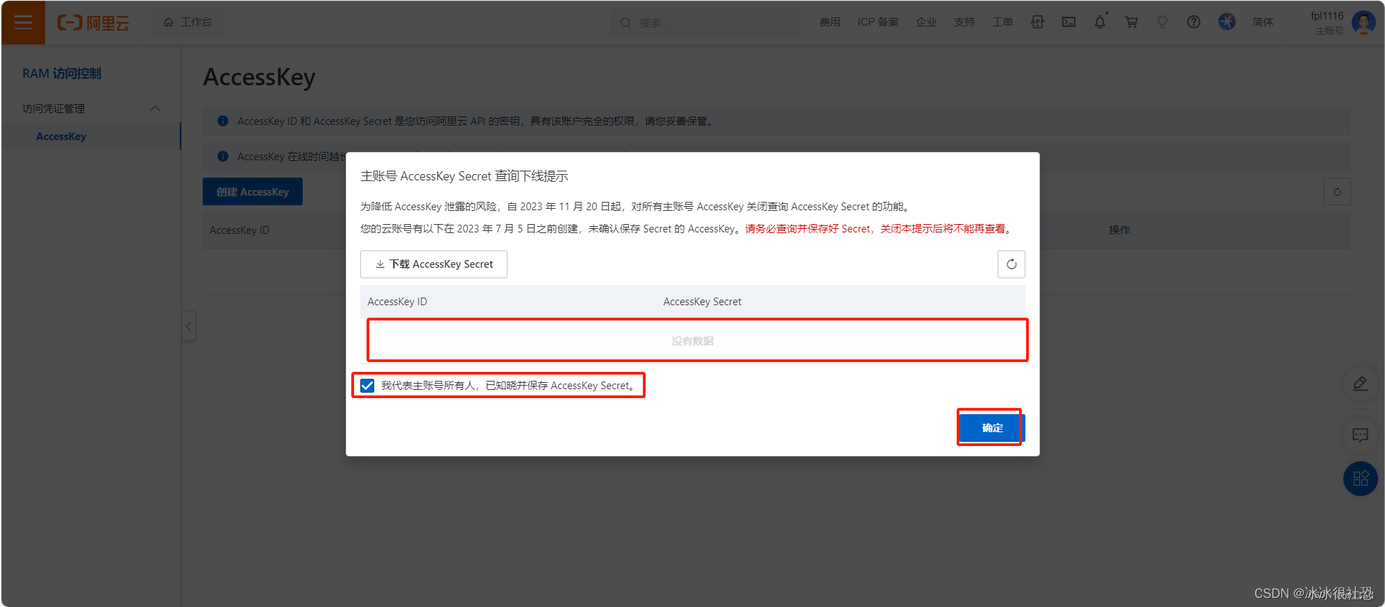The height and width of the screenshot is (607, 1385).
Task: Open the hamburger menu in top-left corner
Action: click(x=23, y=22)
